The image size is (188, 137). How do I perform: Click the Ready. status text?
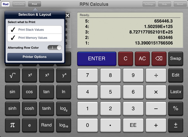point(85,15)
